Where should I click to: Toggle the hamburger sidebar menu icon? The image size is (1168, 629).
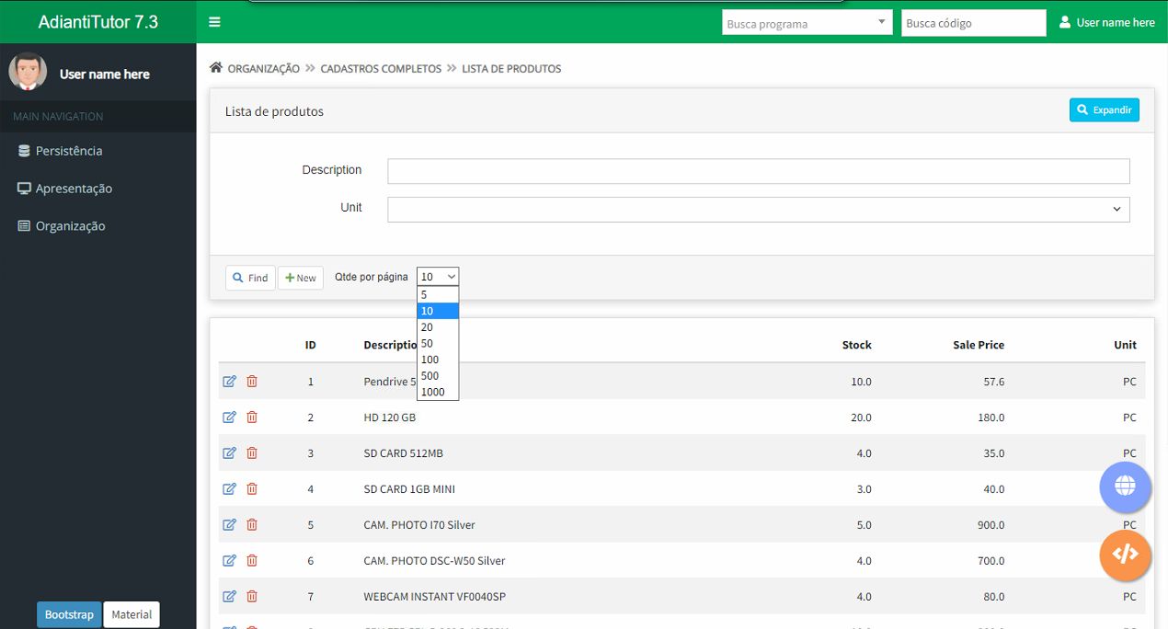pyautogui.click(x=214, y=22)
